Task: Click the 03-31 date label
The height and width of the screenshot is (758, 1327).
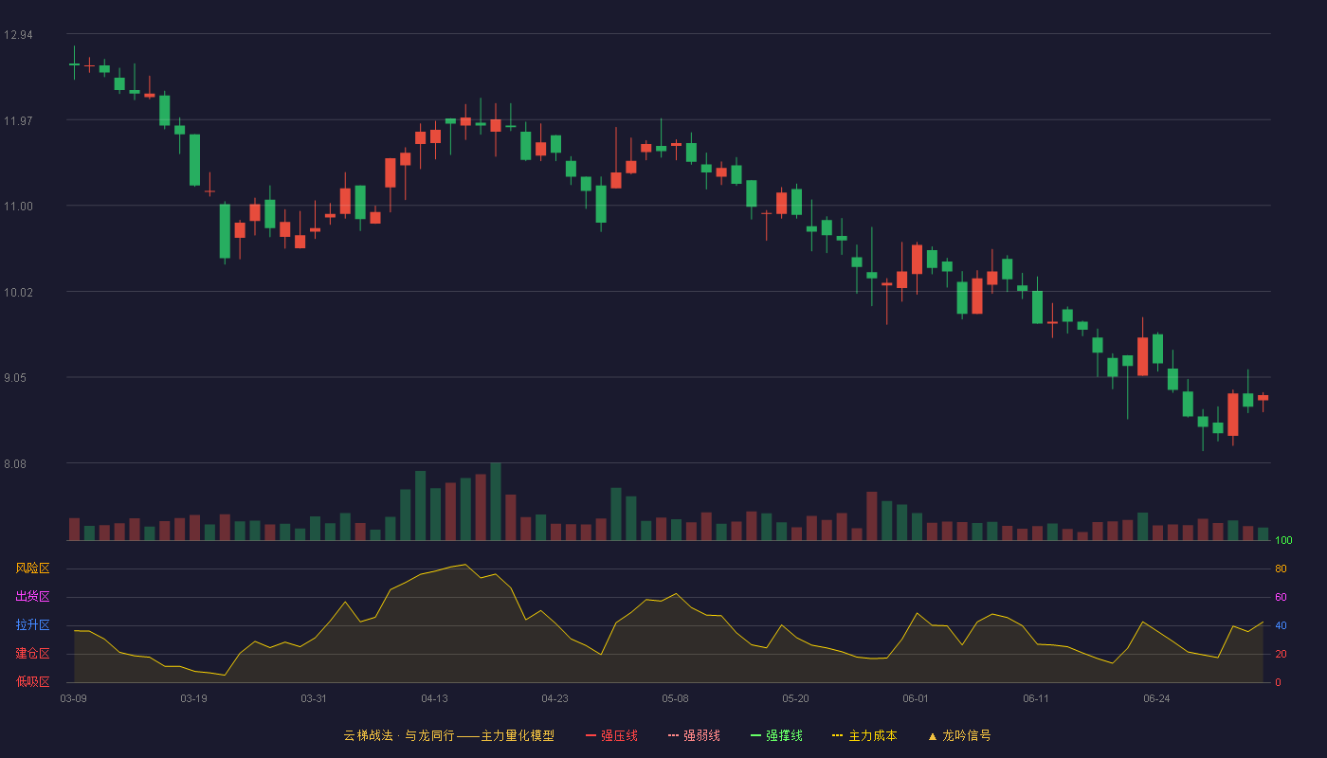Action: [x=314, y=698]
